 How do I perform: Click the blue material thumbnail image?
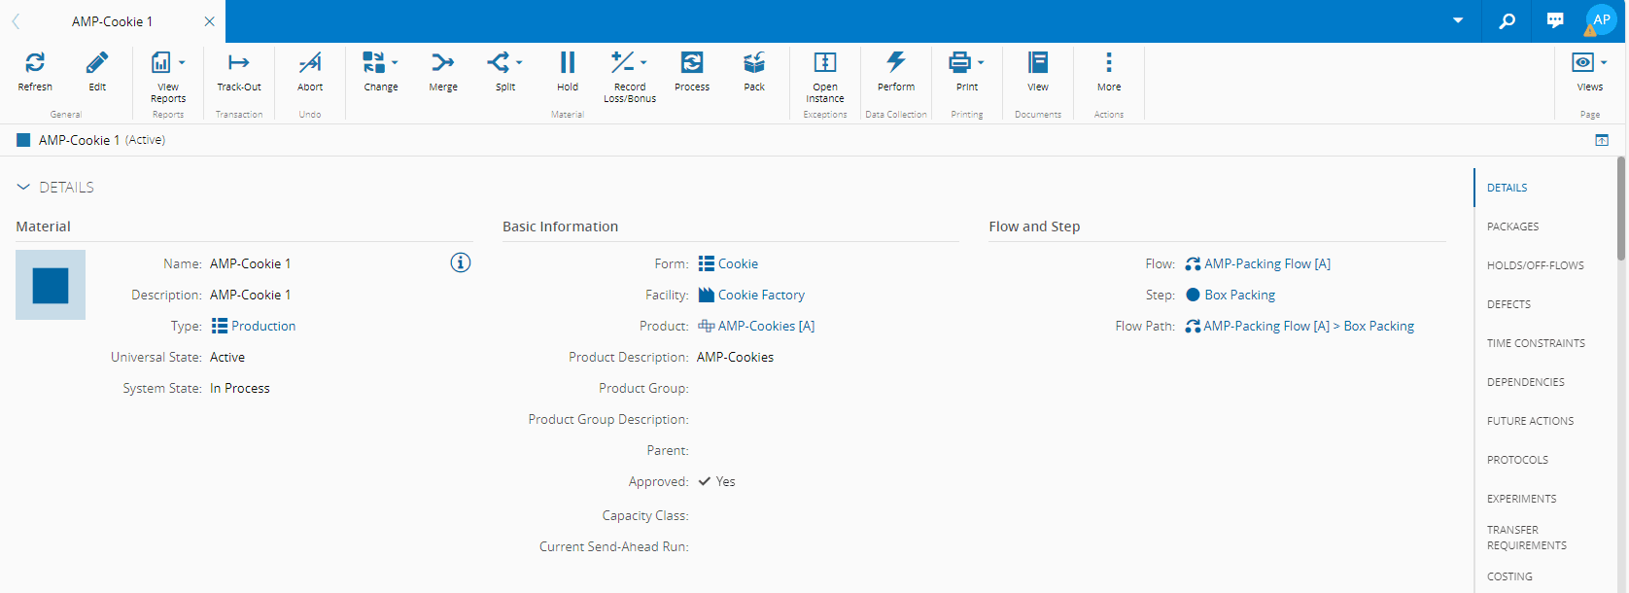[51, 285]
